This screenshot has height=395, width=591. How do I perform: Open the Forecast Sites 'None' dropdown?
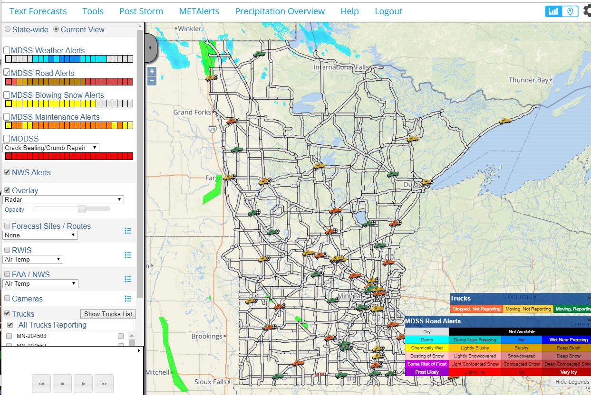point(40,235)
